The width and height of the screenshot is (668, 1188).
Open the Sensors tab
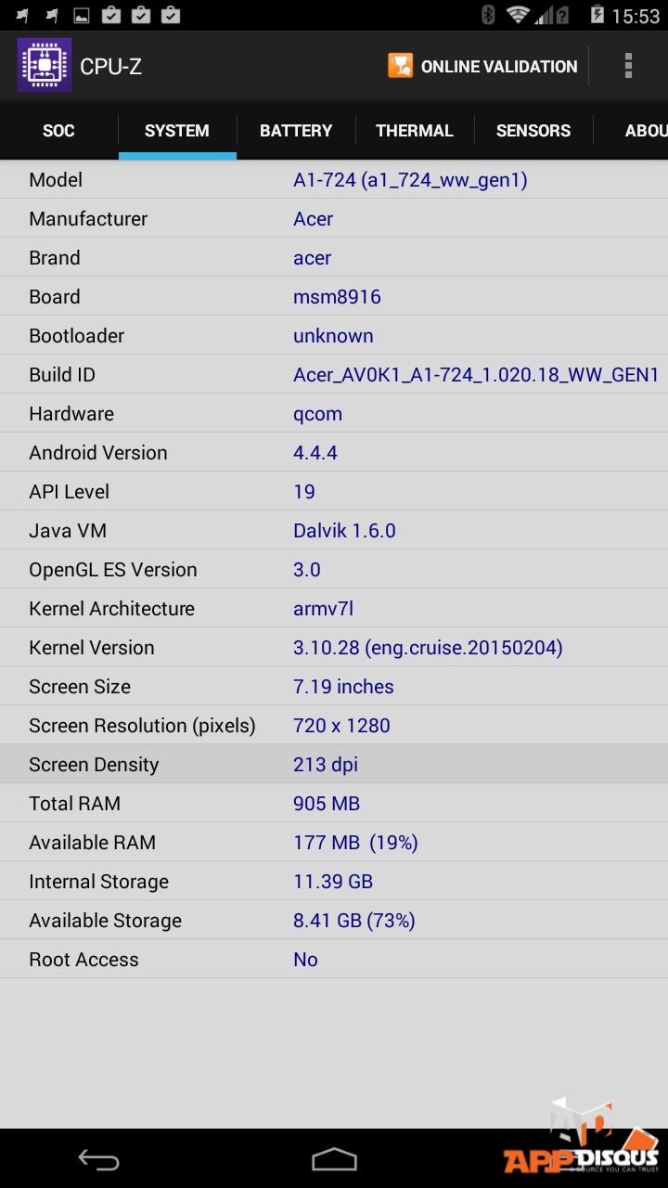pyautogui.click(x=533, y=131)
